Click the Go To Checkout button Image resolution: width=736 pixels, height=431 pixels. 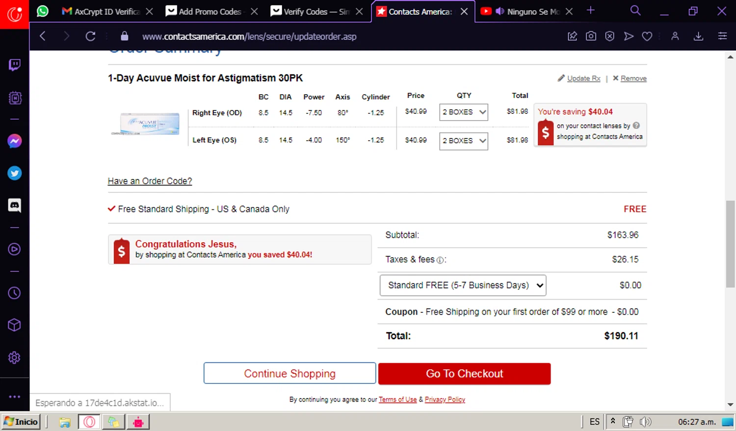pos(465,374)
